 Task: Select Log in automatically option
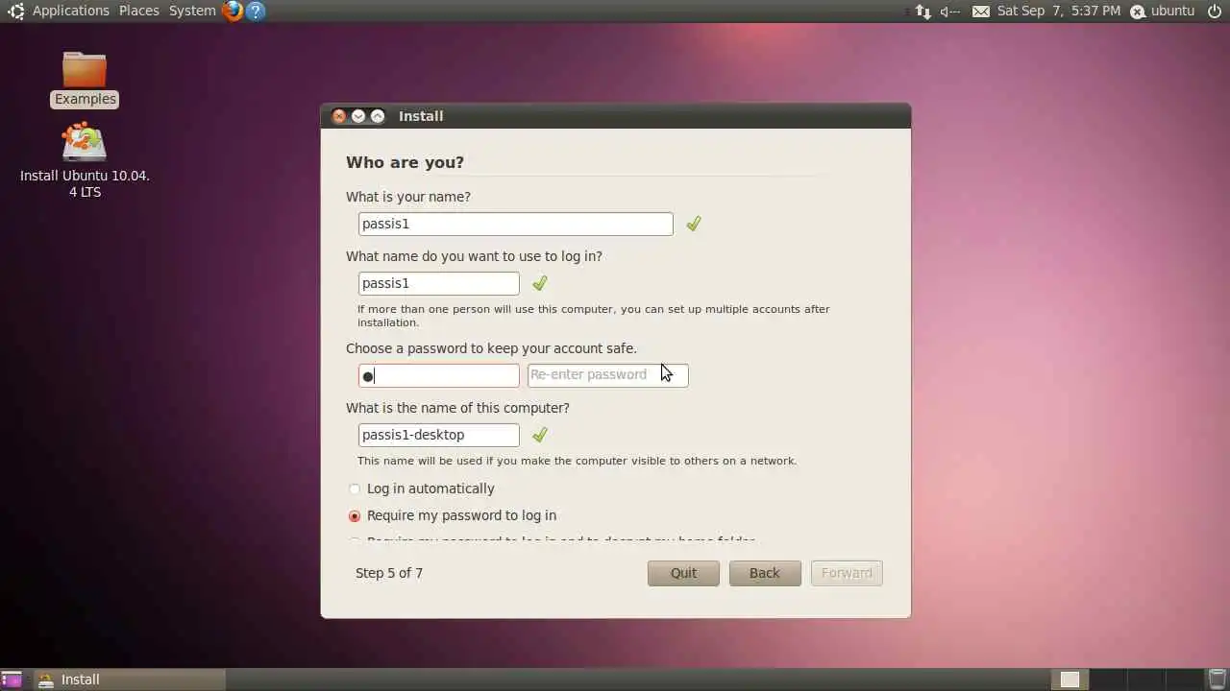[422, 488]
